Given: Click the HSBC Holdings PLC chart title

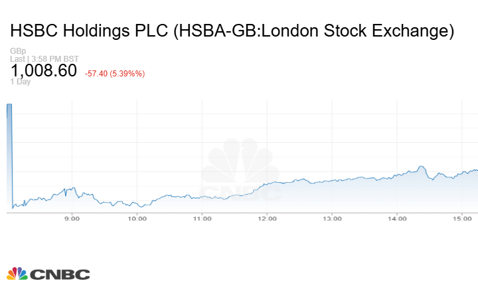Looking at the screenshot, I should pos(232,31).
